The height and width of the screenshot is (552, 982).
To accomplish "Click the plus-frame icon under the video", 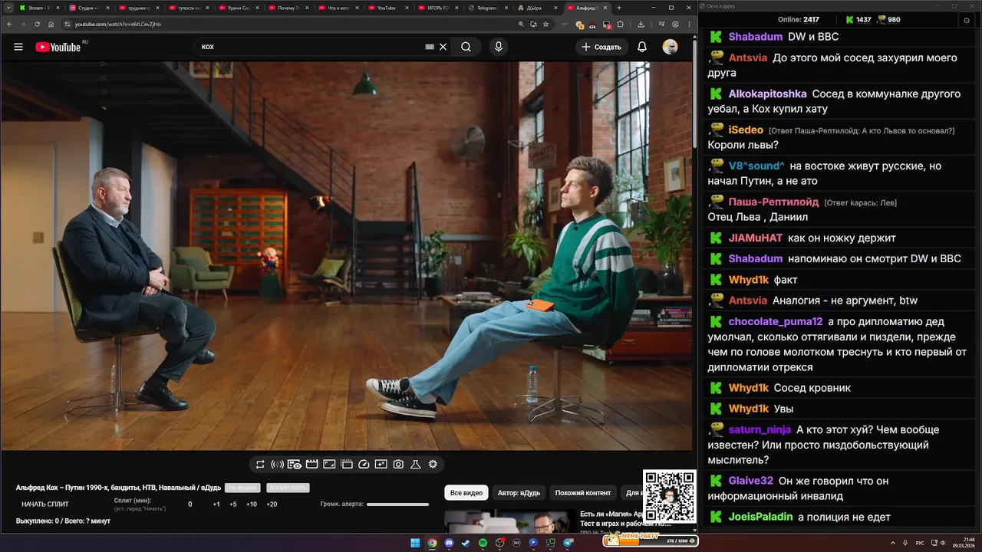I will 381,464.
